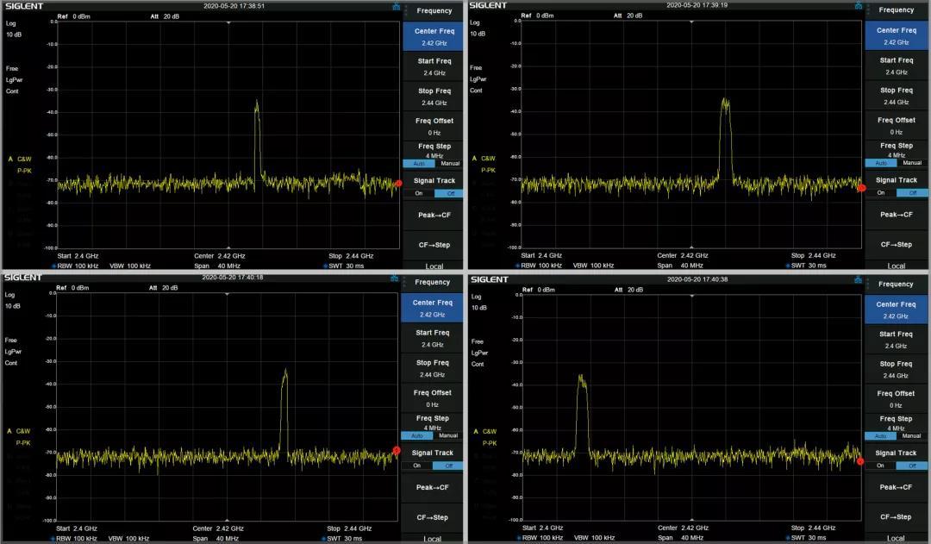Click the network status icon in the 17:38:51 capture
931x544 pixels.
[396, 7]
